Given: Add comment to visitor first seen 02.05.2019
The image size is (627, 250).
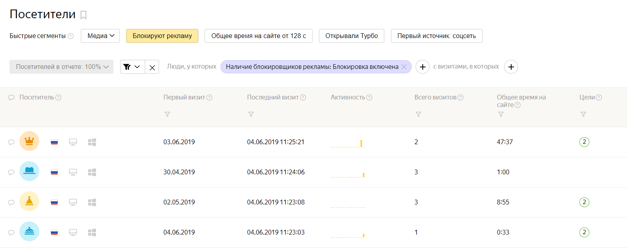Looking at the screenshot, I should pos(12,202).
